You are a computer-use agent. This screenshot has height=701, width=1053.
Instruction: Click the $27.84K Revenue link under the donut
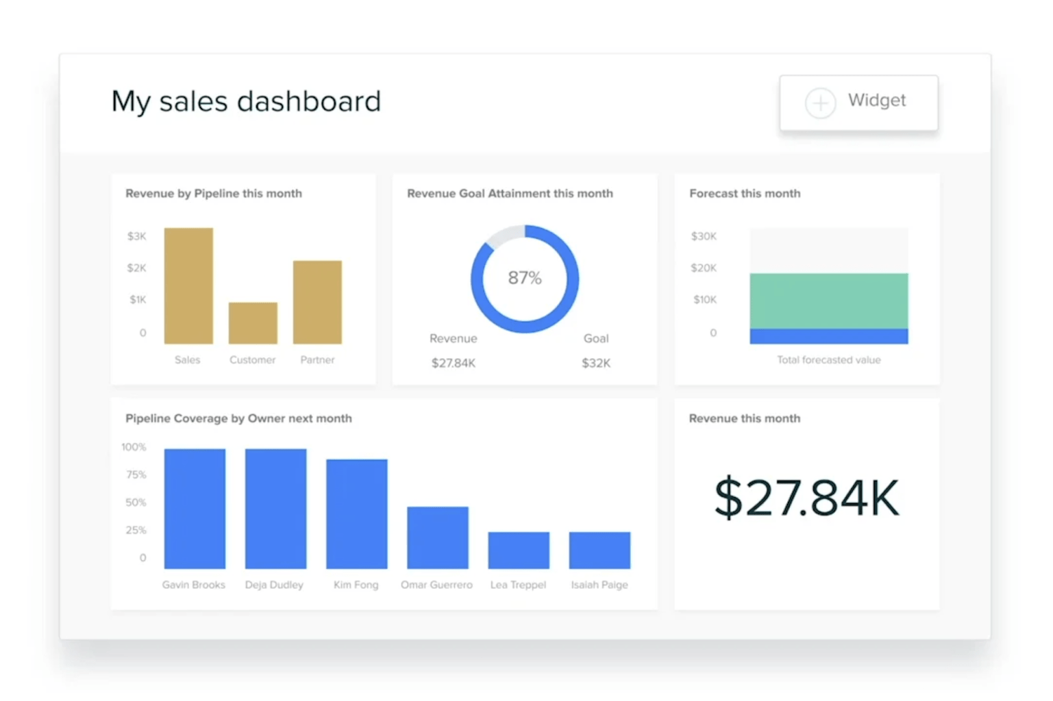point(454,363)
